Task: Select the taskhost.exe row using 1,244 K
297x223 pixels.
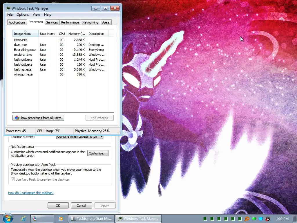Action: pyautogui.click(x=63, y=60)
